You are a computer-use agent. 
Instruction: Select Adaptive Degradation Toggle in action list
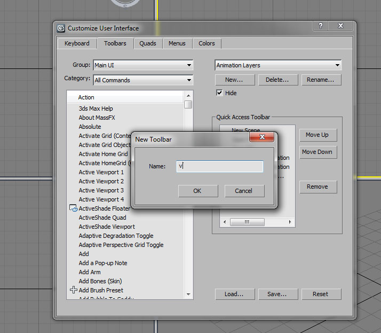[116, 236]
